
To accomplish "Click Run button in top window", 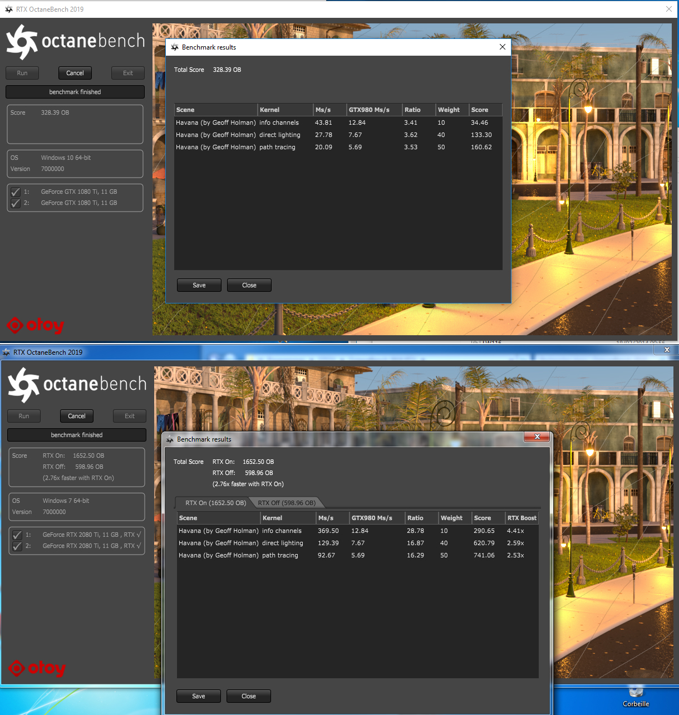I will click(22, 73).
